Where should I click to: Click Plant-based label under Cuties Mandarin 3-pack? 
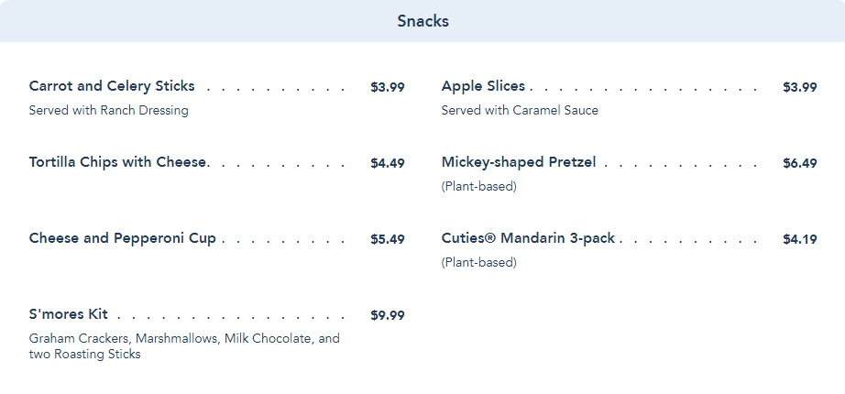coord(478,263)
